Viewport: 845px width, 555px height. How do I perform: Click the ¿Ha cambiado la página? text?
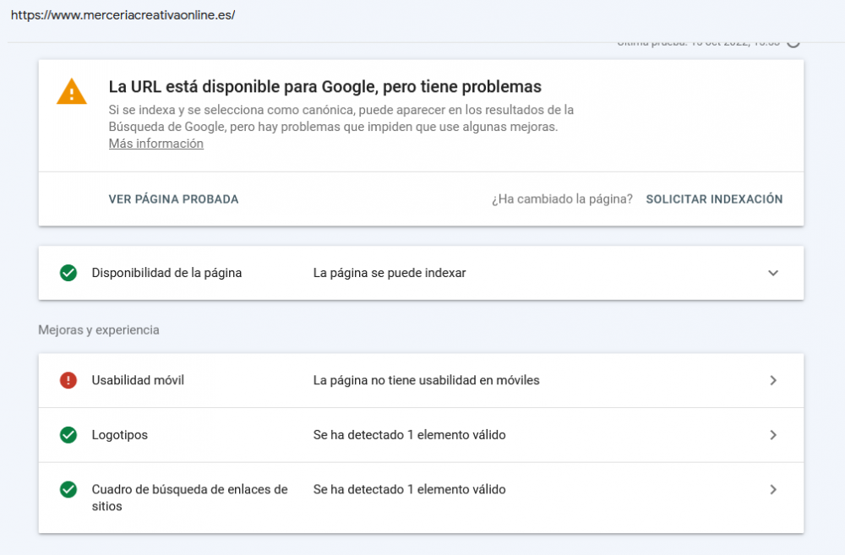[560, 199]
